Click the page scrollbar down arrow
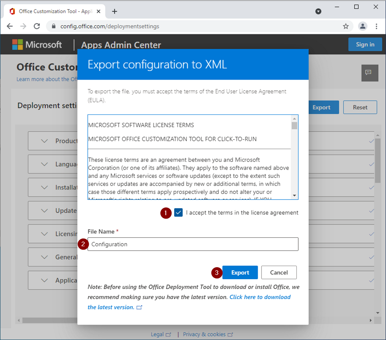Screen dimensions: 386x340 (378, 313)
